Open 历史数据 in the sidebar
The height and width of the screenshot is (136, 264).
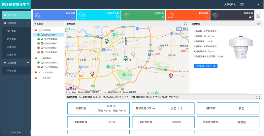pos(12,39)
